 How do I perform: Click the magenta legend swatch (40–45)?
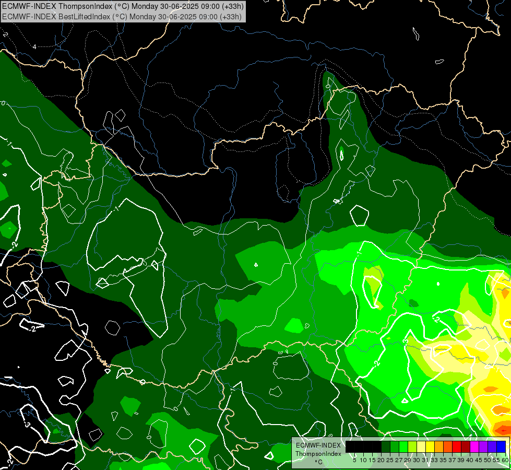pyautogui.click(x=474, y=446)
